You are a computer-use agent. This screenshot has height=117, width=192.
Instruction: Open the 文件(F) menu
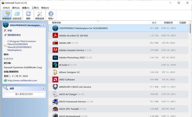(x=6, y=8)
